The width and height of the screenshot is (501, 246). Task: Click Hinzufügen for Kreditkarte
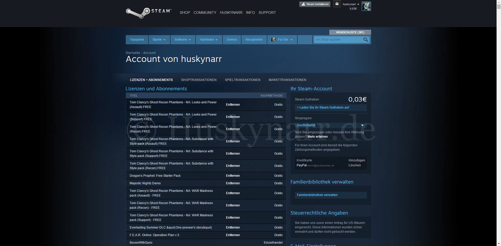tap(357, 160)
